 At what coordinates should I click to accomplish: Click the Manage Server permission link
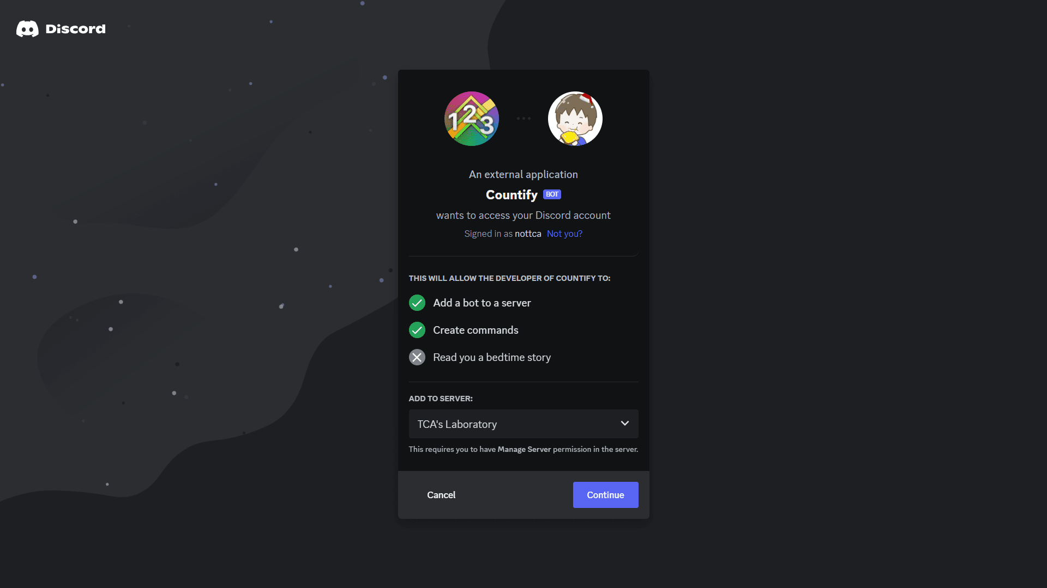click(x=524, y=449)
